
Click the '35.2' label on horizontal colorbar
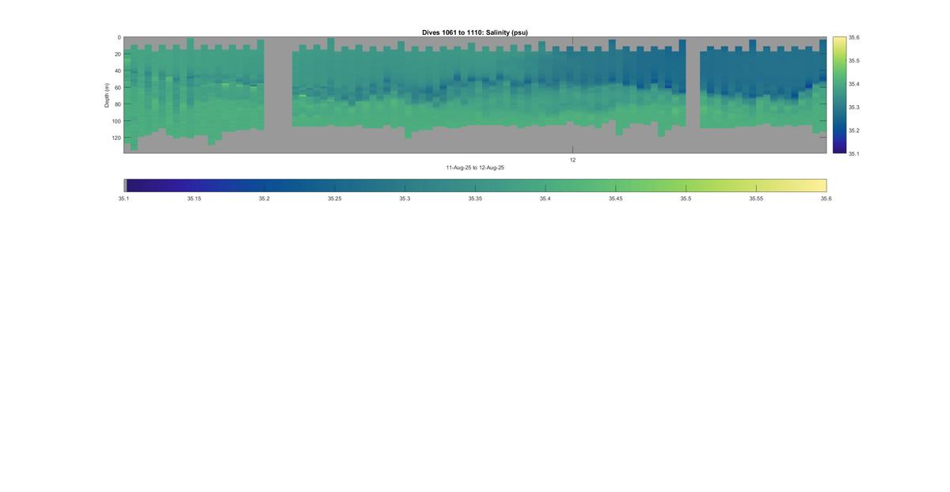coord(264,199)
